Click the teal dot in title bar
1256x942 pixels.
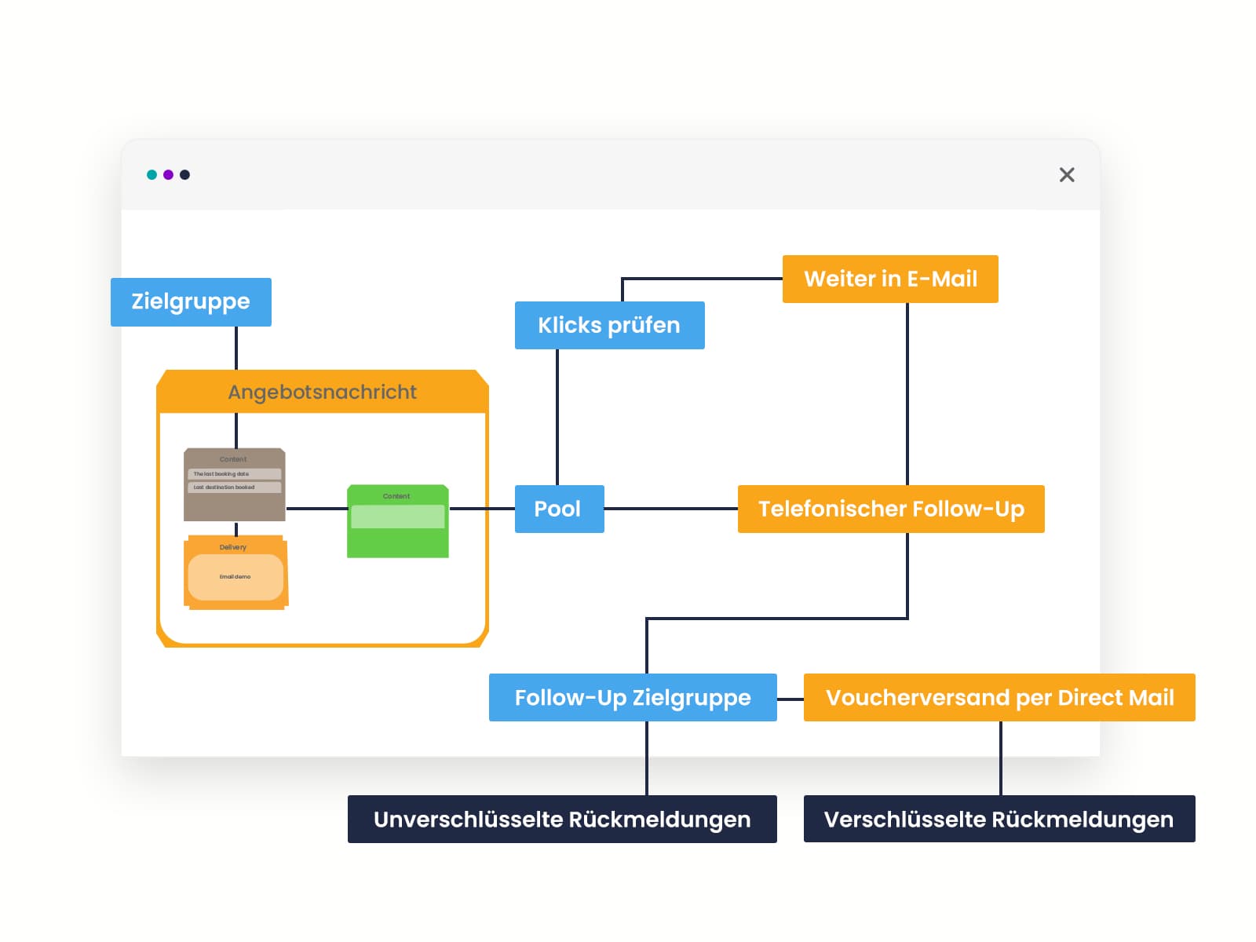pos(152,175)
